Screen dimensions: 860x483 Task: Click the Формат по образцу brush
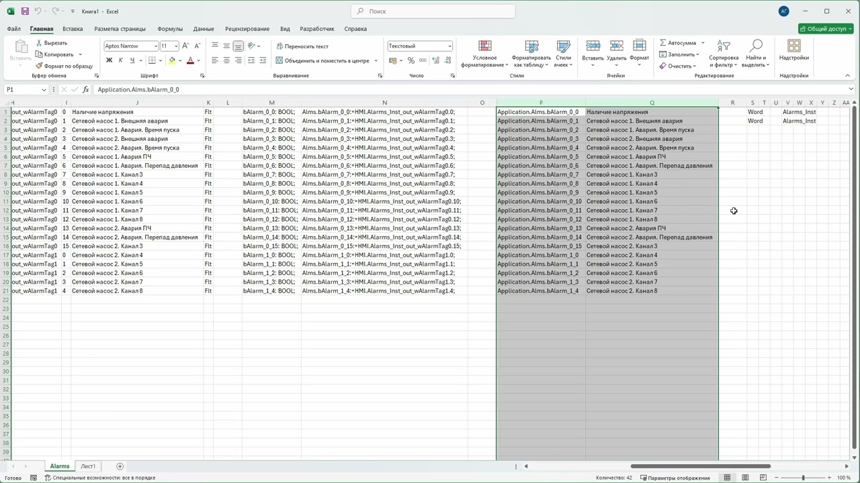pos(64,66)
